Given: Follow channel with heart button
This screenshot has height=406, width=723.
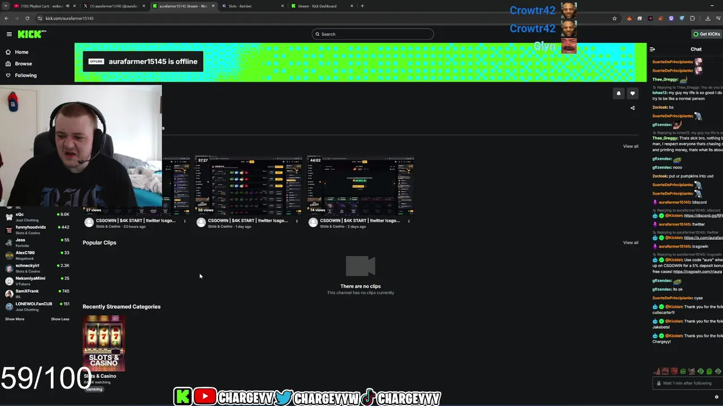Looking at the screenshot, I should pos(633,94).
